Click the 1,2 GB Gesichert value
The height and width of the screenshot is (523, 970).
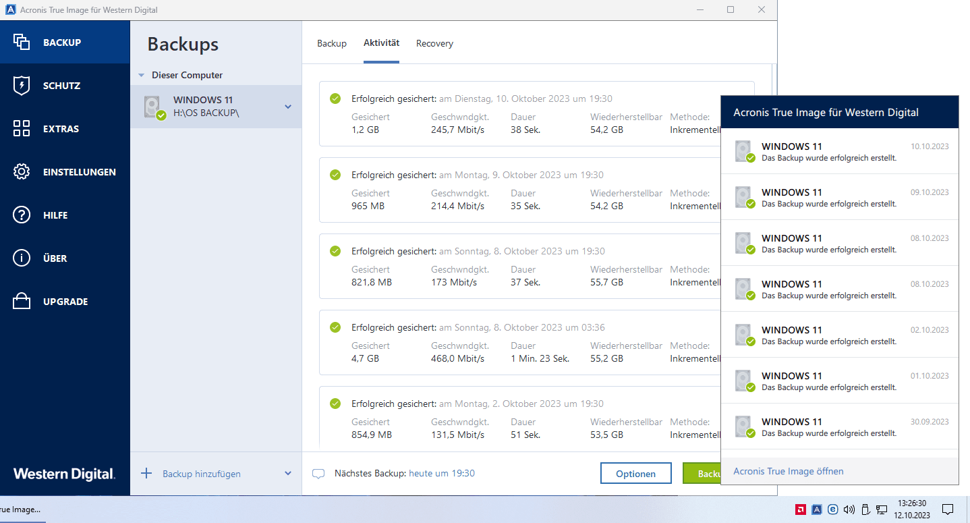[365, 130]
